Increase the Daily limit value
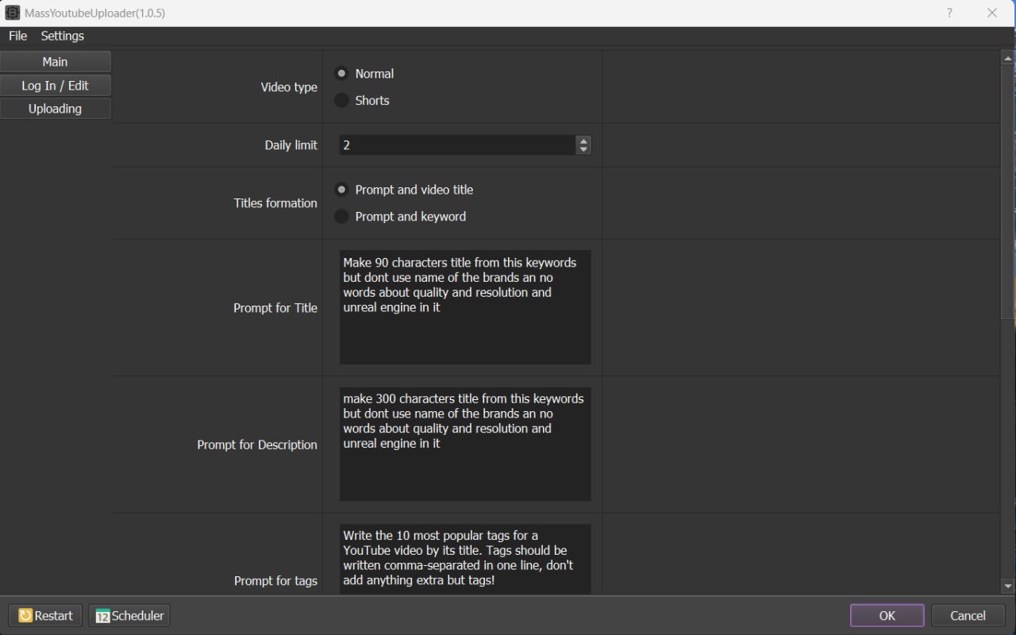 pyautogui.click(x=583, y=140)
